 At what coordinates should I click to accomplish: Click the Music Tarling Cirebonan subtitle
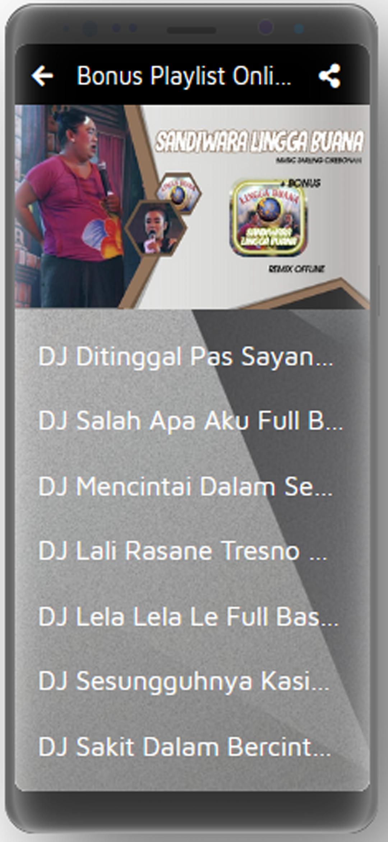[319, 160]
